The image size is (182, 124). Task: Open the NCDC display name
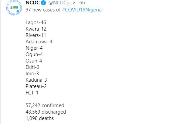(33, 3)
